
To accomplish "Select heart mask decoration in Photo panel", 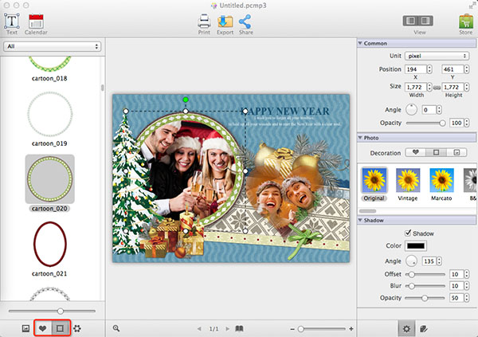I will click(414, 151).
